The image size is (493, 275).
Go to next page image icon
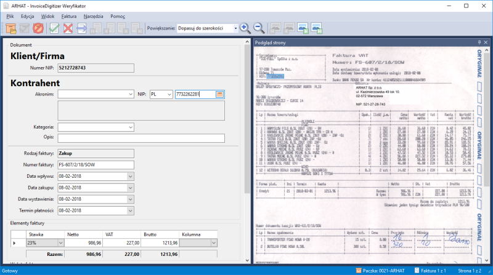(303, 28)
